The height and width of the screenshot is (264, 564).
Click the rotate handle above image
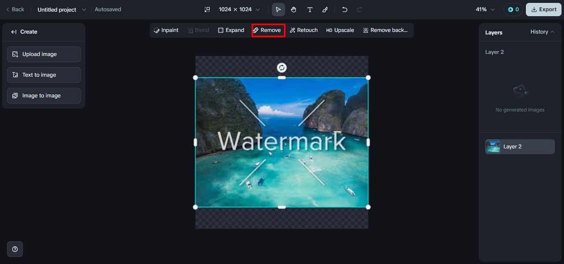coord(282,67)
